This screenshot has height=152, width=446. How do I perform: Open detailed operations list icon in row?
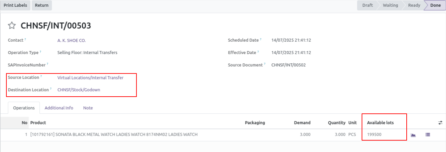428,135
